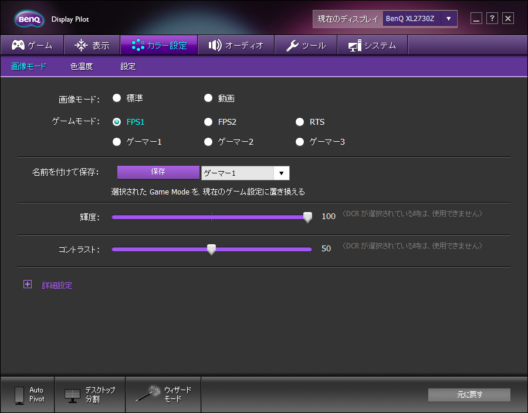Click the 選択された Game Mode description text
Screen dimensions: 528x413
[x=208, y=192]
